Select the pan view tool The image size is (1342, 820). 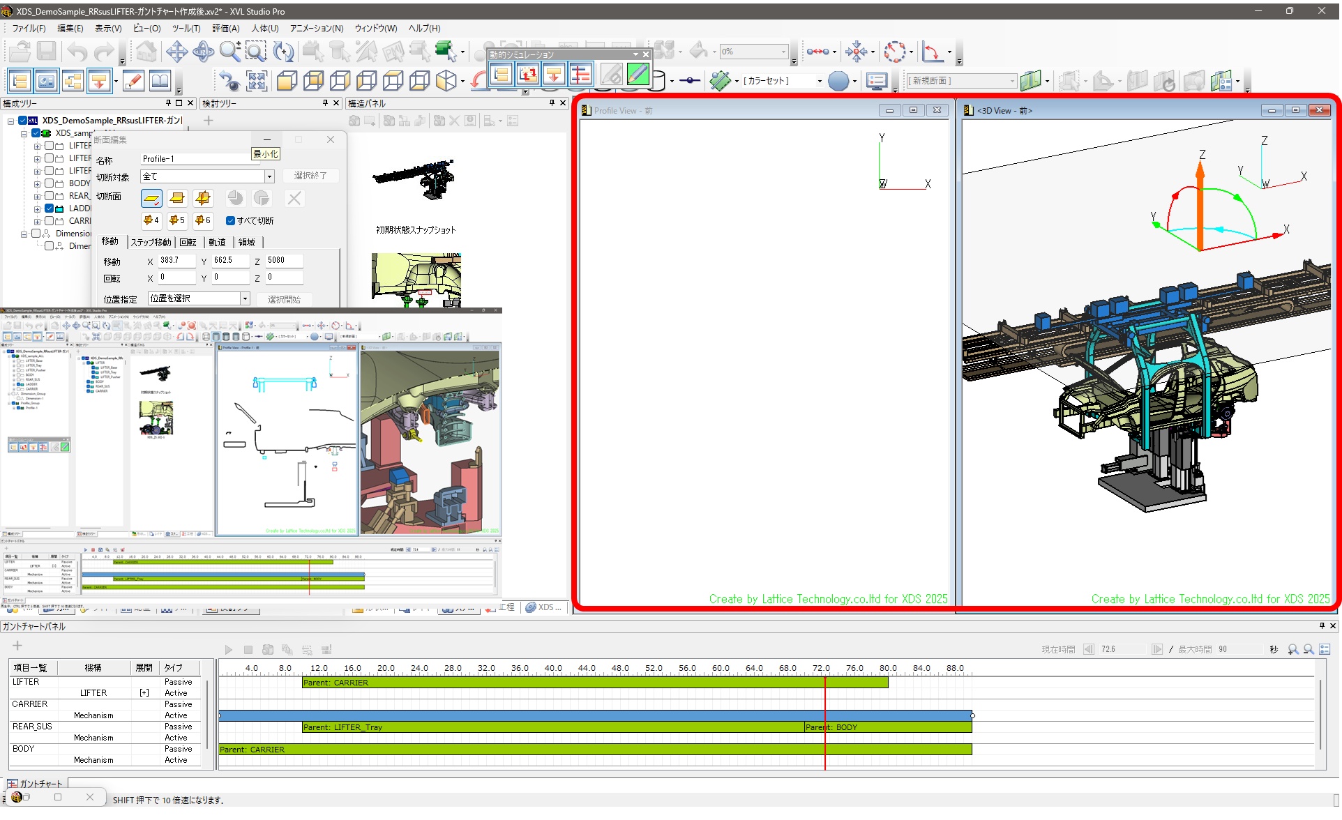[x=176, y=52]
